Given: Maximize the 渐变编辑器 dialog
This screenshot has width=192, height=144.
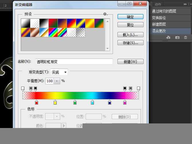Looking at the screenshot, I should (x=130, y=3).
